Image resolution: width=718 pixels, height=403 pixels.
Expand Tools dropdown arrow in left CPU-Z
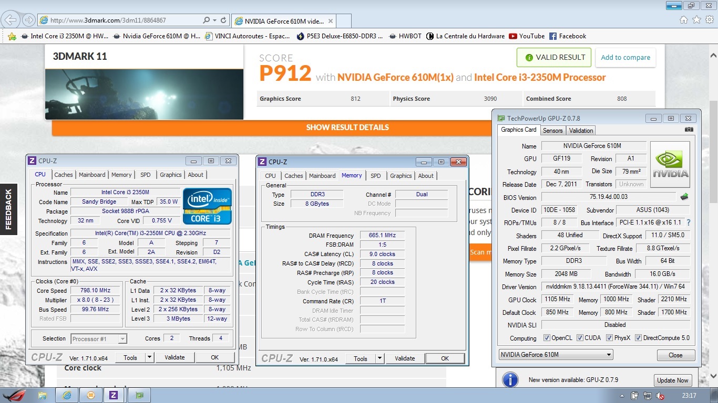[x=149, y=357]
